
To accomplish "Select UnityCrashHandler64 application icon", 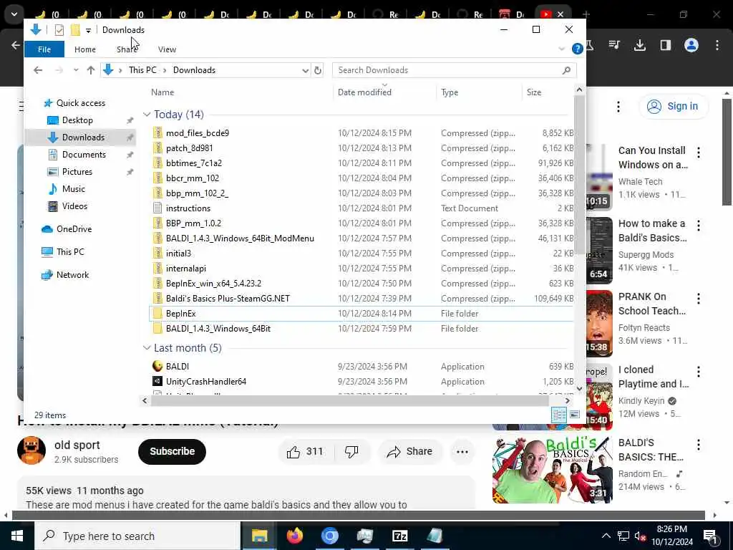I will pyautogui.click(x=158, y=381).
